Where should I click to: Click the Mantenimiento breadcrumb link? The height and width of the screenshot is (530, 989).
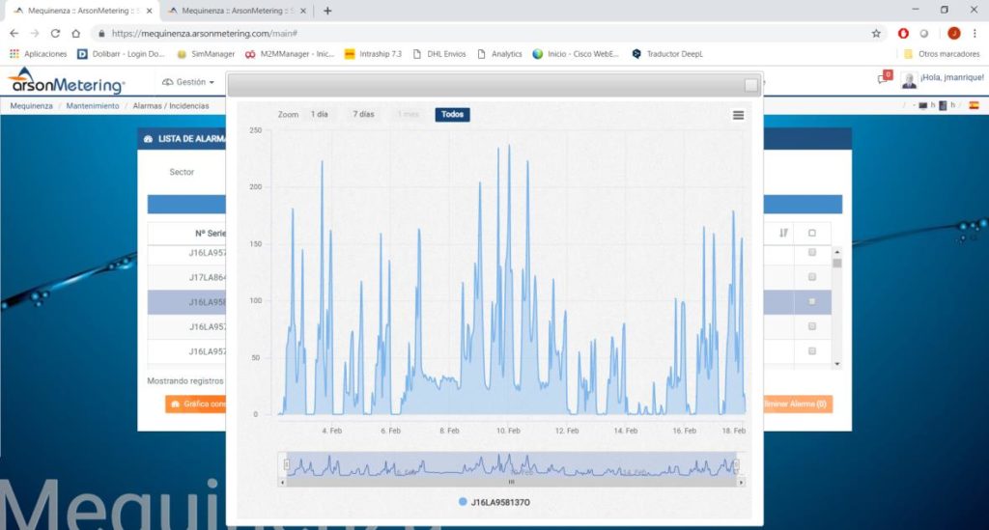coord(93,105)
